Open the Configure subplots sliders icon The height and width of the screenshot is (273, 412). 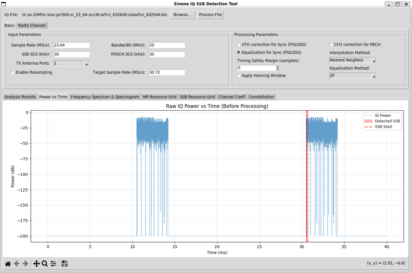53,264
